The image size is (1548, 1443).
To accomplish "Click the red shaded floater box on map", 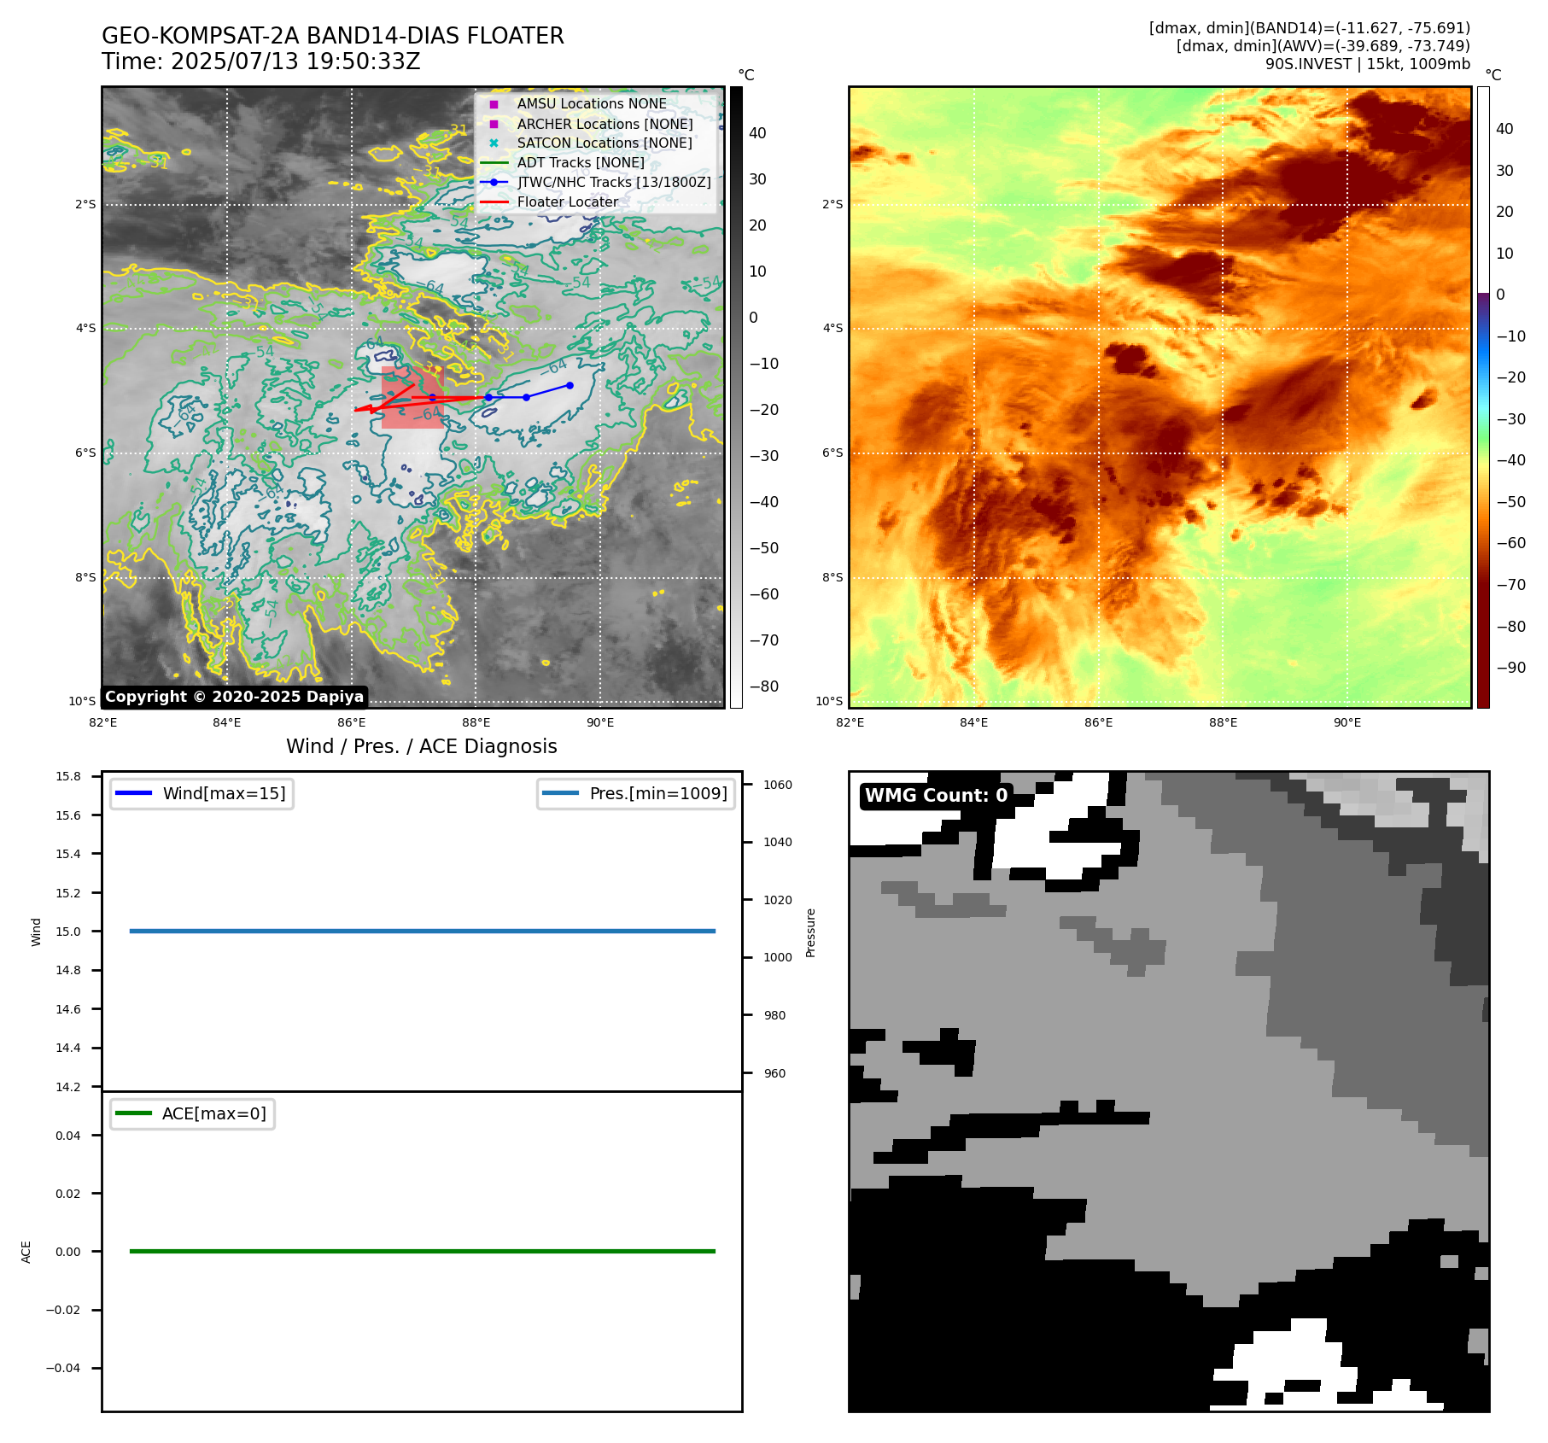I will (x=412, y=397).
